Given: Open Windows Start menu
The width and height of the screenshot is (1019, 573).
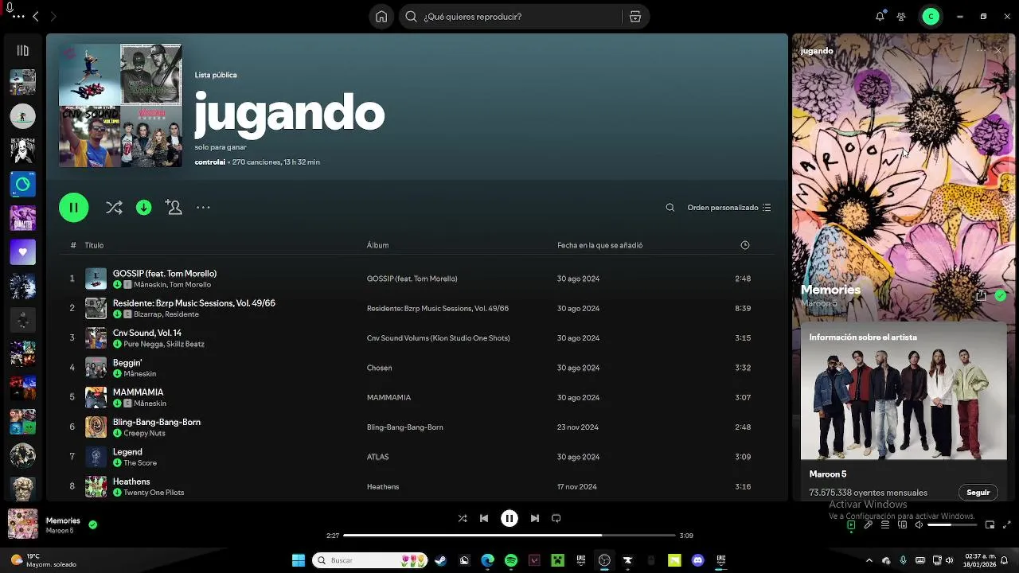Looking at the screenshot, I should click(299, 560).
